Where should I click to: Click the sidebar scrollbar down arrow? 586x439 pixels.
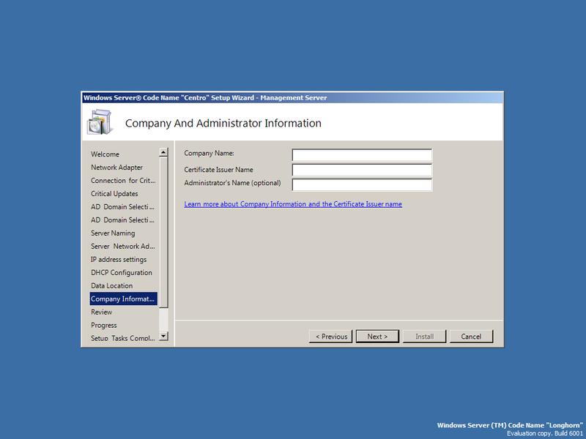pos(164,337)
